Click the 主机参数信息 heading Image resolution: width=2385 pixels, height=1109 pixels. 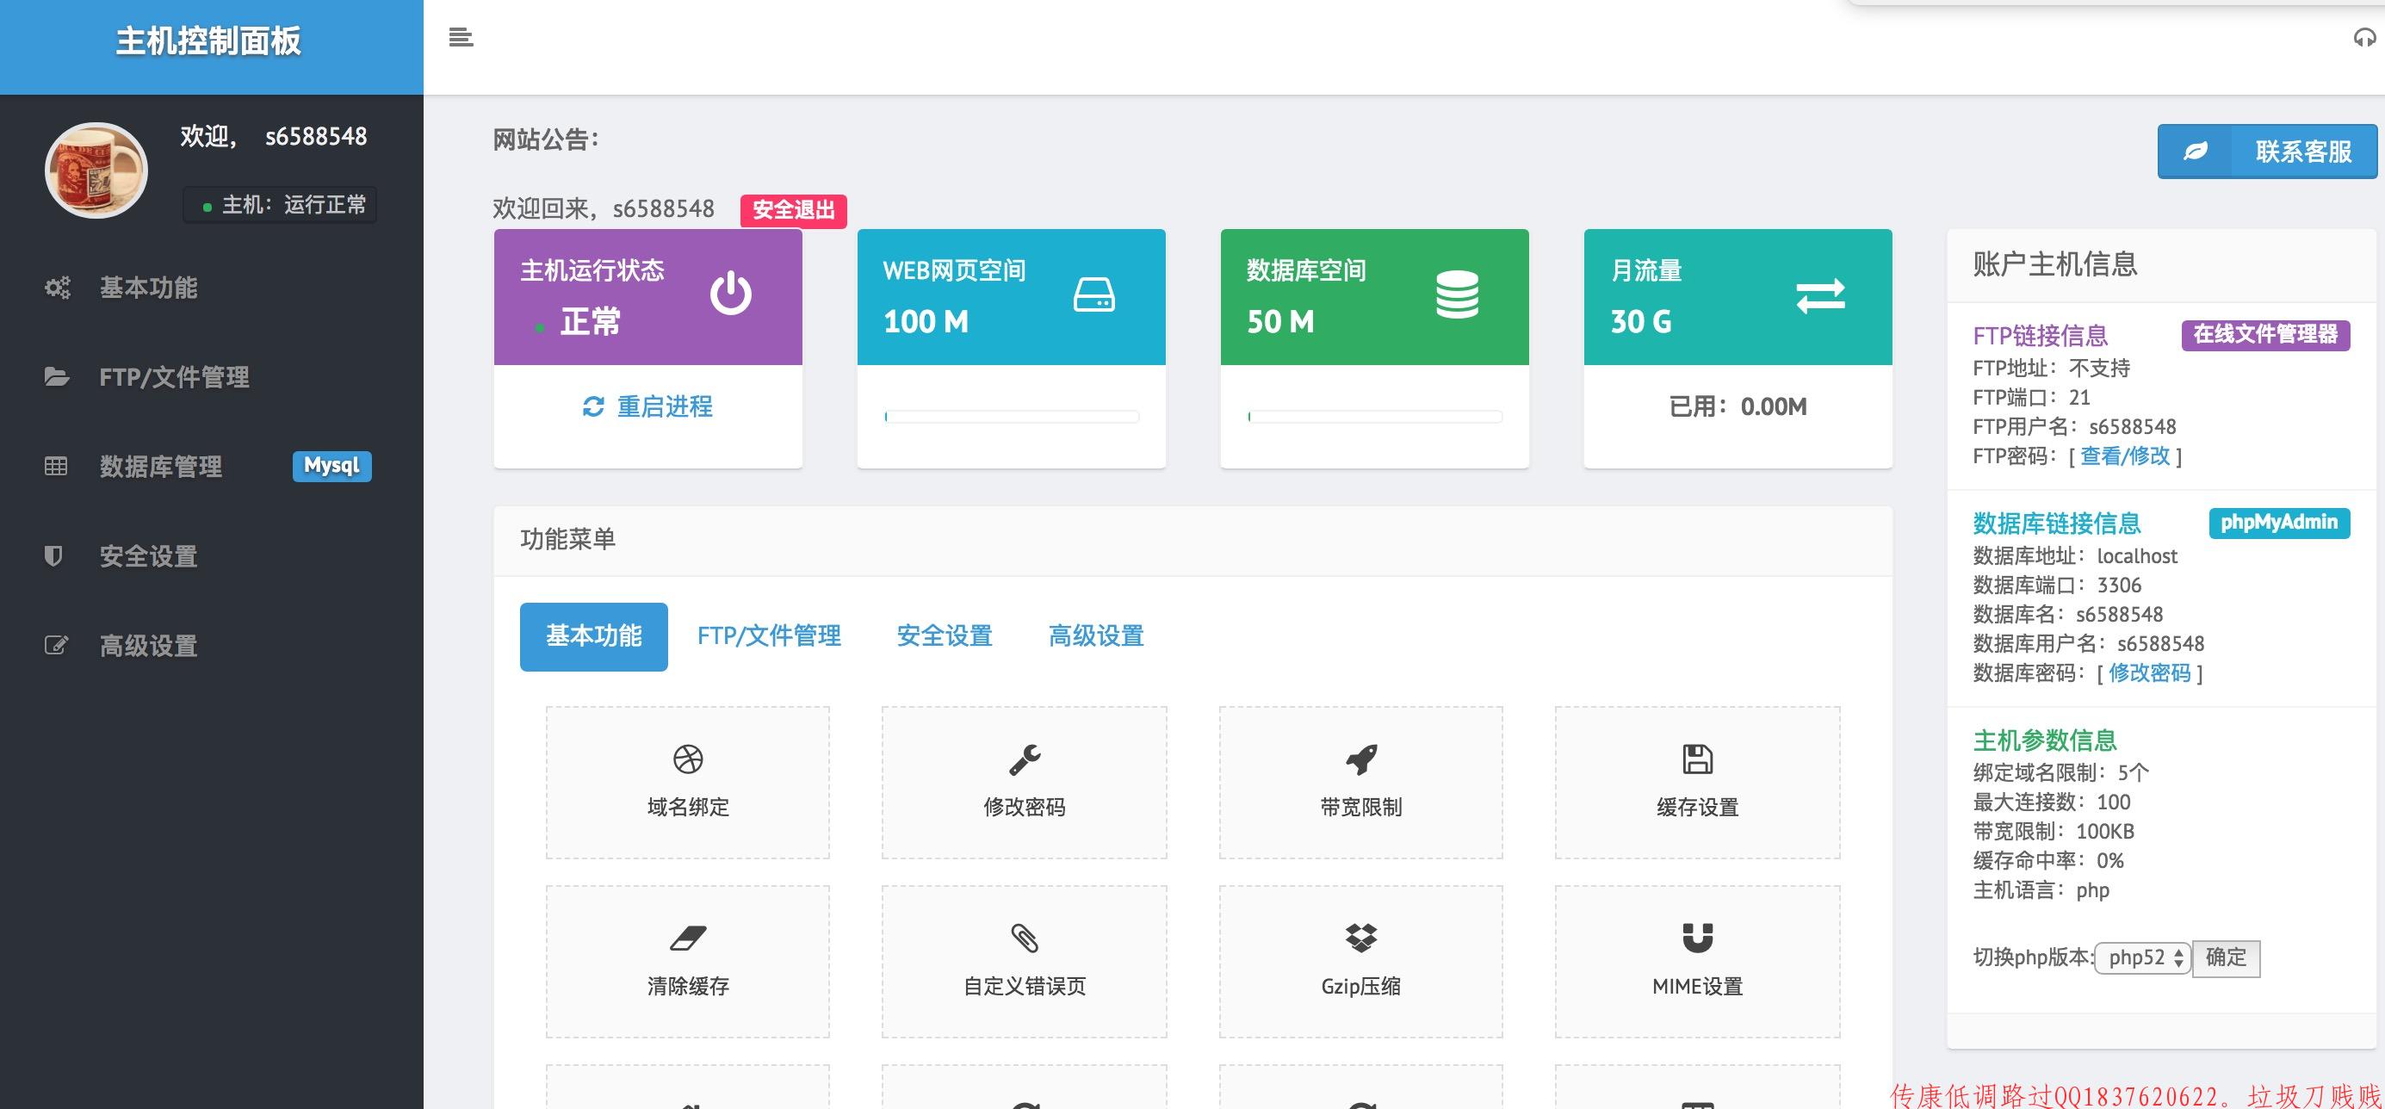tap(2044, 740)
